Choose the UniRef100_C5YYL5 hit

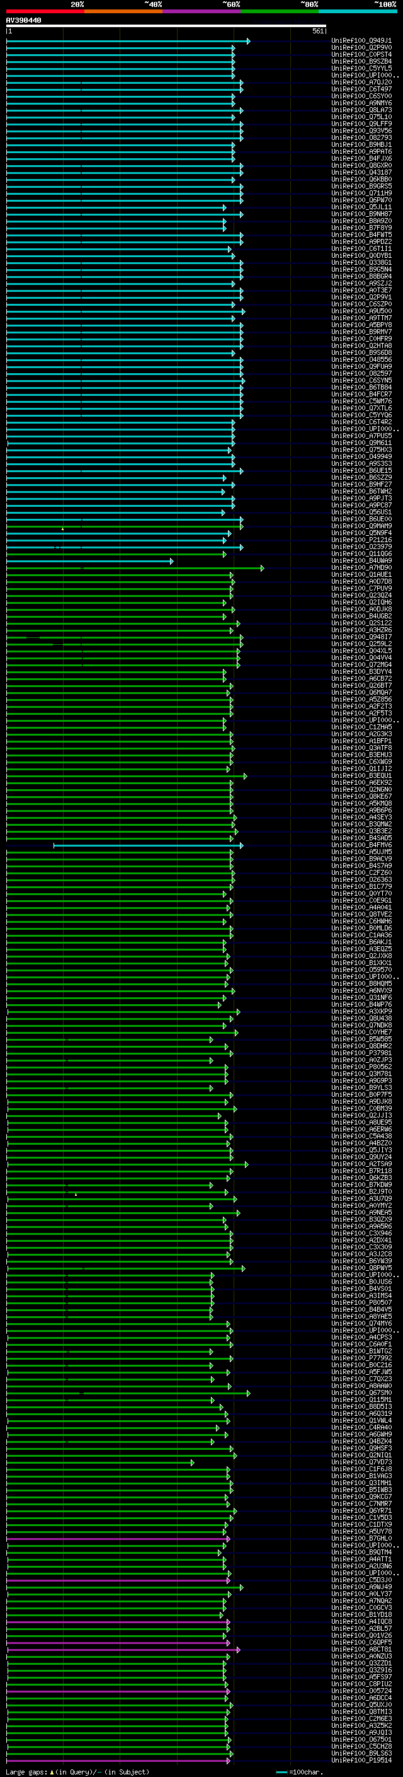click(x=361, y=68)
